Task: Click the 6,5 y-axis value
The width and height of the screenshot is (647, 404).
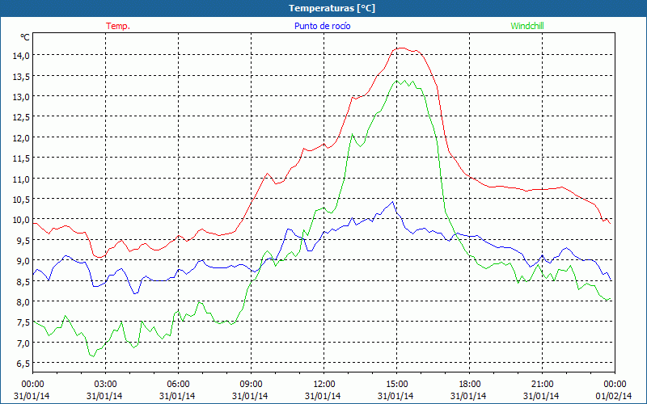Action: point(23,364)
